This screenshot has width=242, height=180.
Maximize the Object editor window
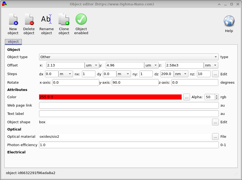232,4
